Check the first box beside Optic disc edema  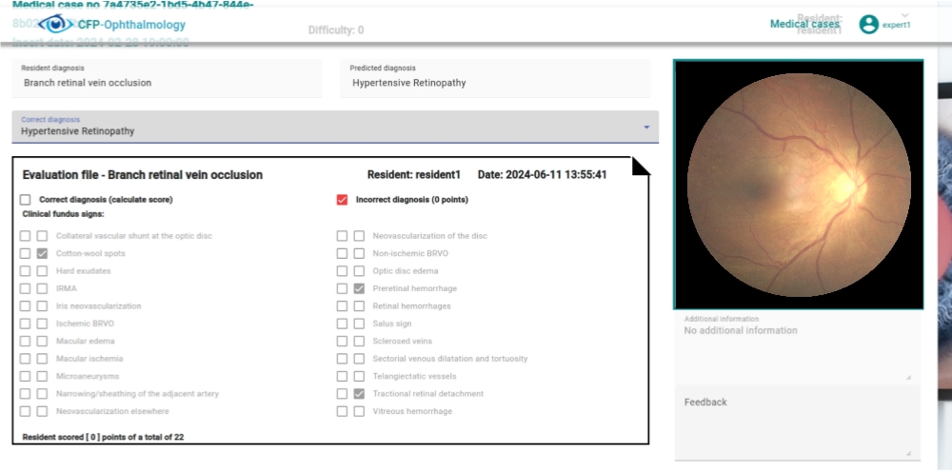tap(342, 271)
